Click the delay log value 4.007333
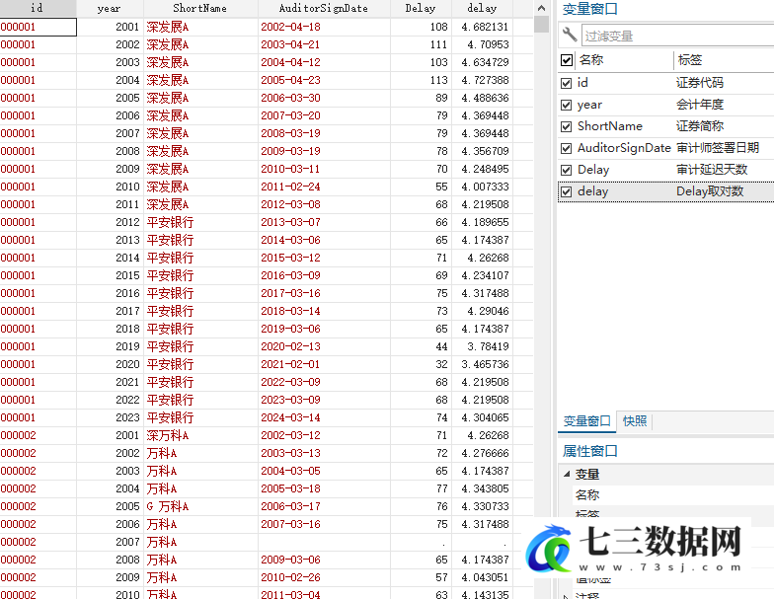Screen dimensions: 774x599 pos(485,187)
